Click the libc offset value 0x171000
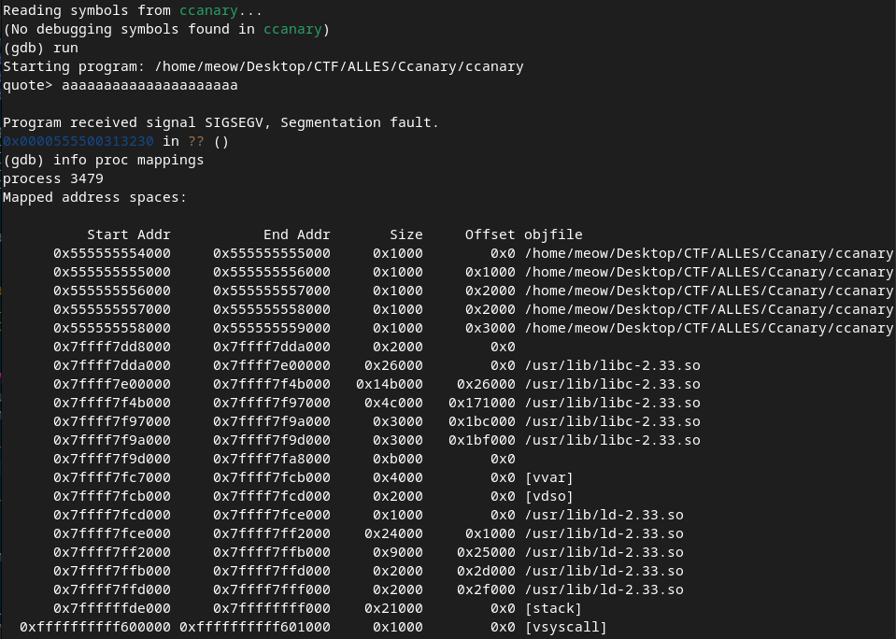 [482, 403]
